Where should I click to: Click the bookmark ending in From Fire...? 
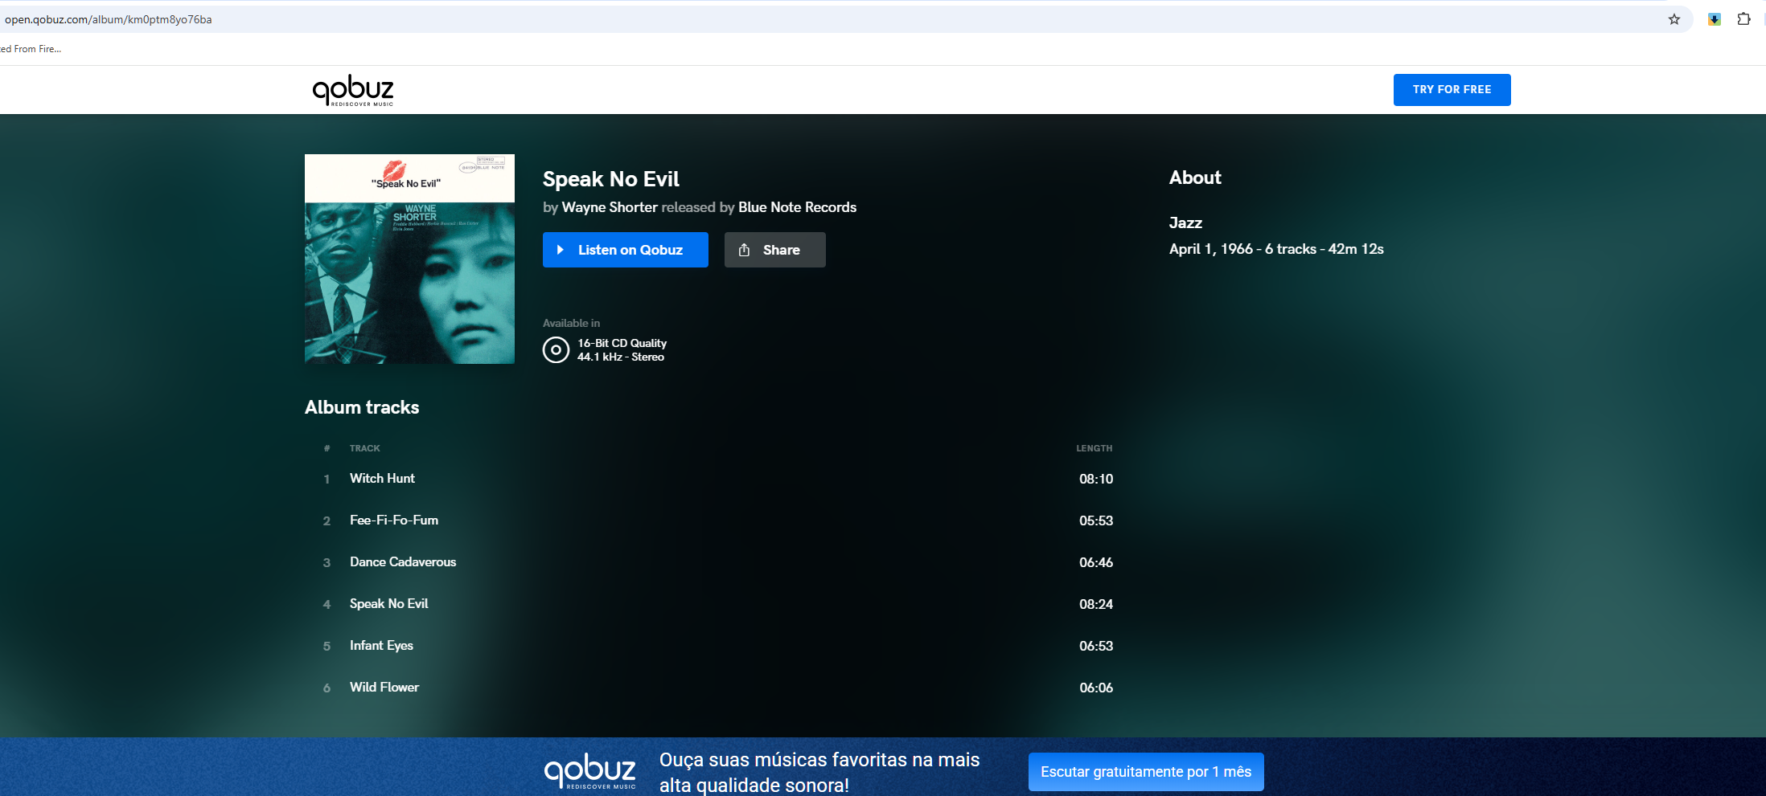(31, 49)
